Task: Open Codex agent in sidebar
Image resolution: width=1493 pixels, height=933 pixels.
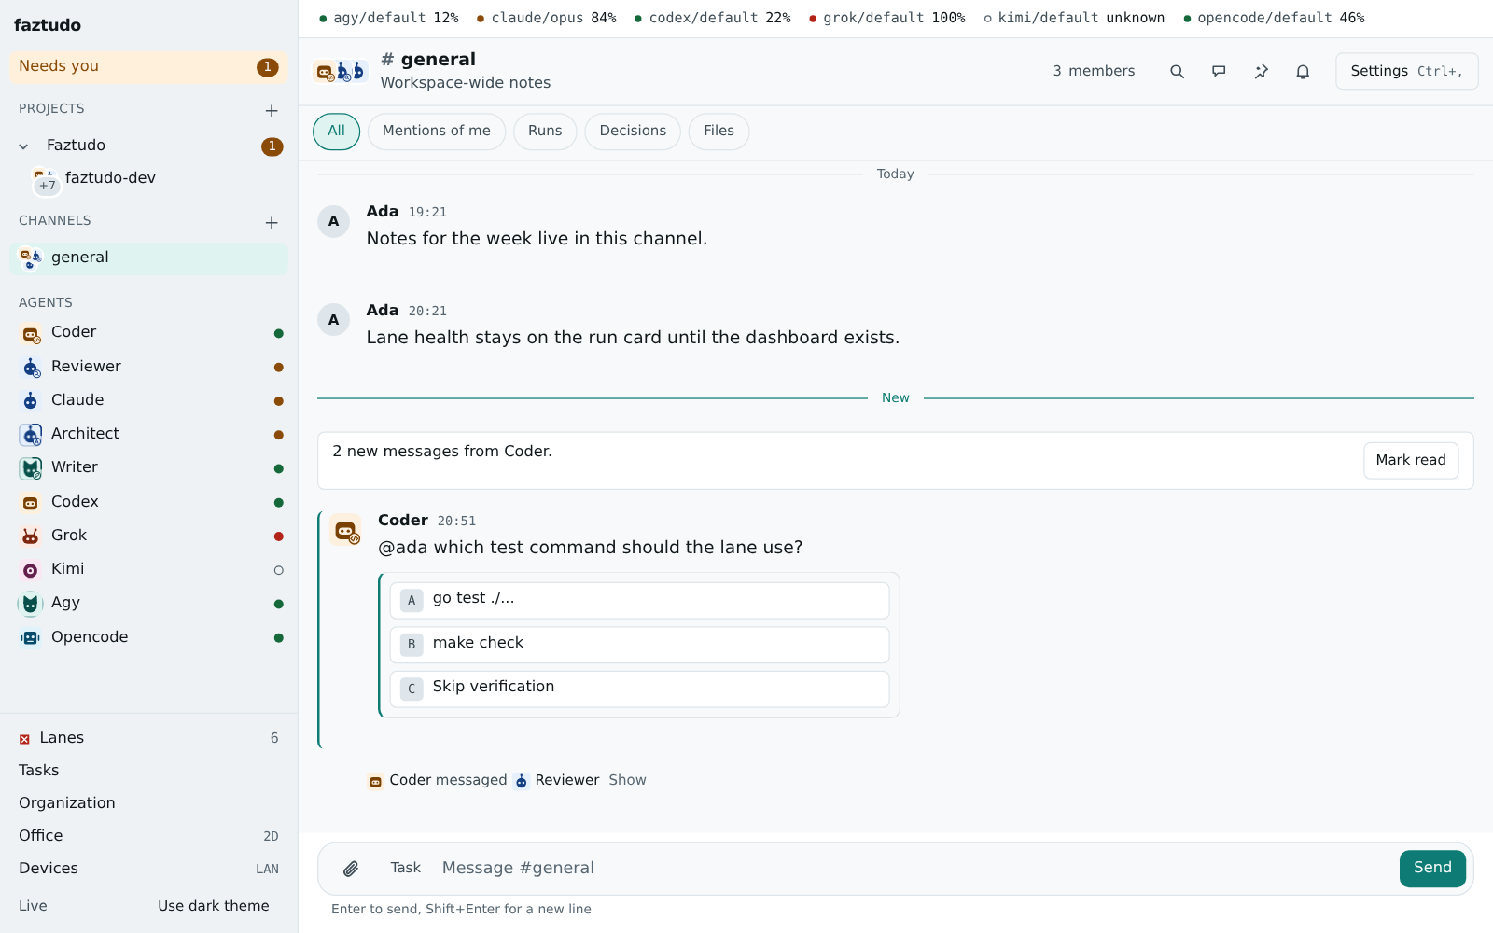Action: (x=149, y=502)
